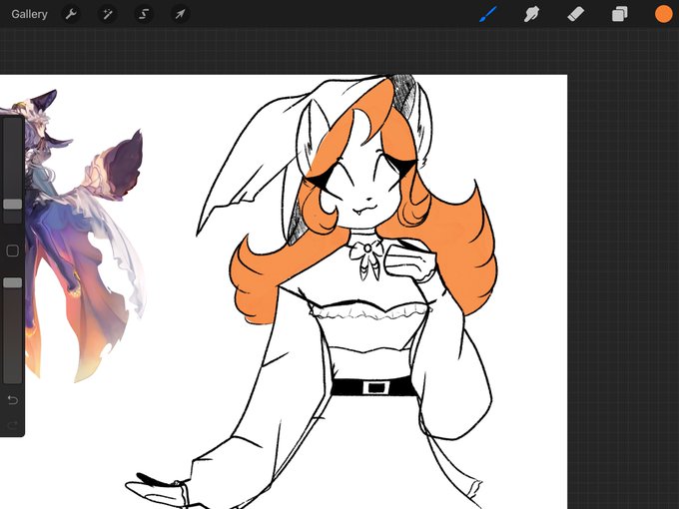Tap the belt buckle on the drawing
Screen dimensions: 679x509
click(375, 387)
